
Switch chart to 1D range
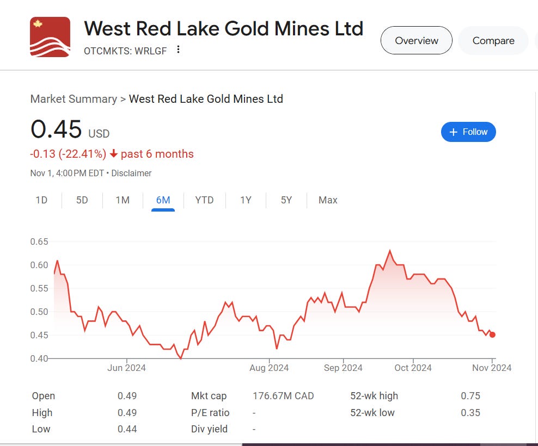(41, 200)
